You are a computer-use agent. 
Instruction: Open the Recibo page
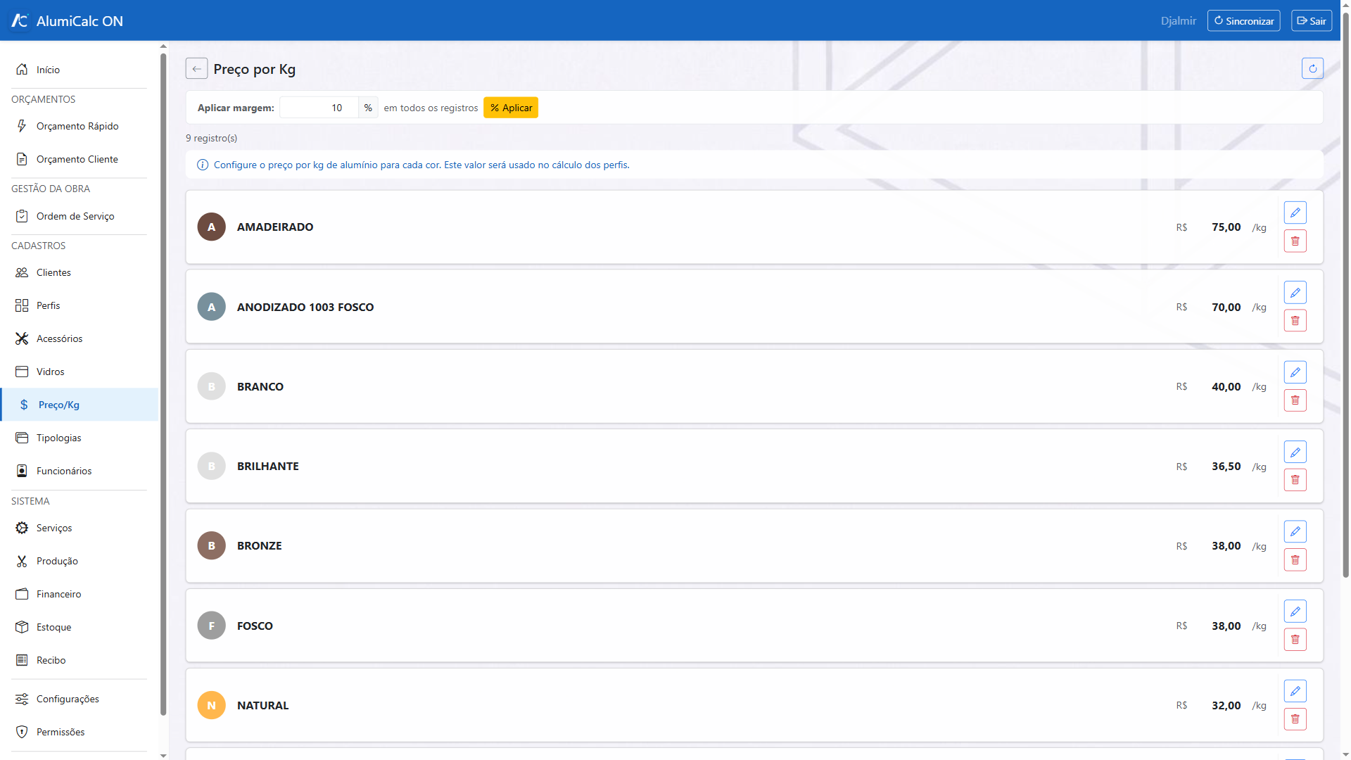[79, 660]
